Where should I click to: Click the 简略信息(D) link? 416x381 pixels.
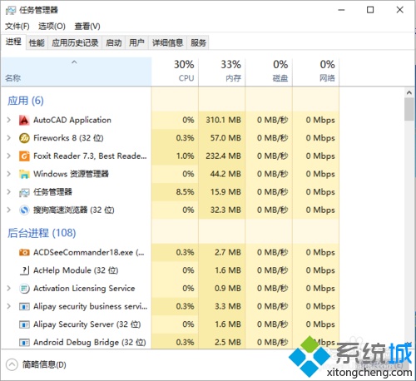44,364
